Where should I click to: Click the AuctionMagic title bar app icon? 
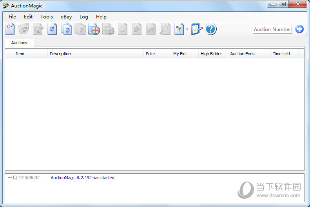[x=6, y=6]
